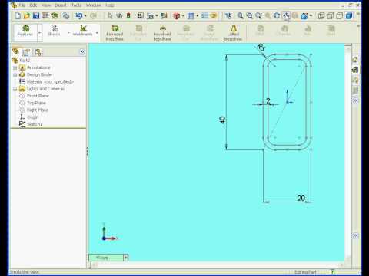Open the Help menu
Screen dimensions: 369x276
click(x=110, y=5)
